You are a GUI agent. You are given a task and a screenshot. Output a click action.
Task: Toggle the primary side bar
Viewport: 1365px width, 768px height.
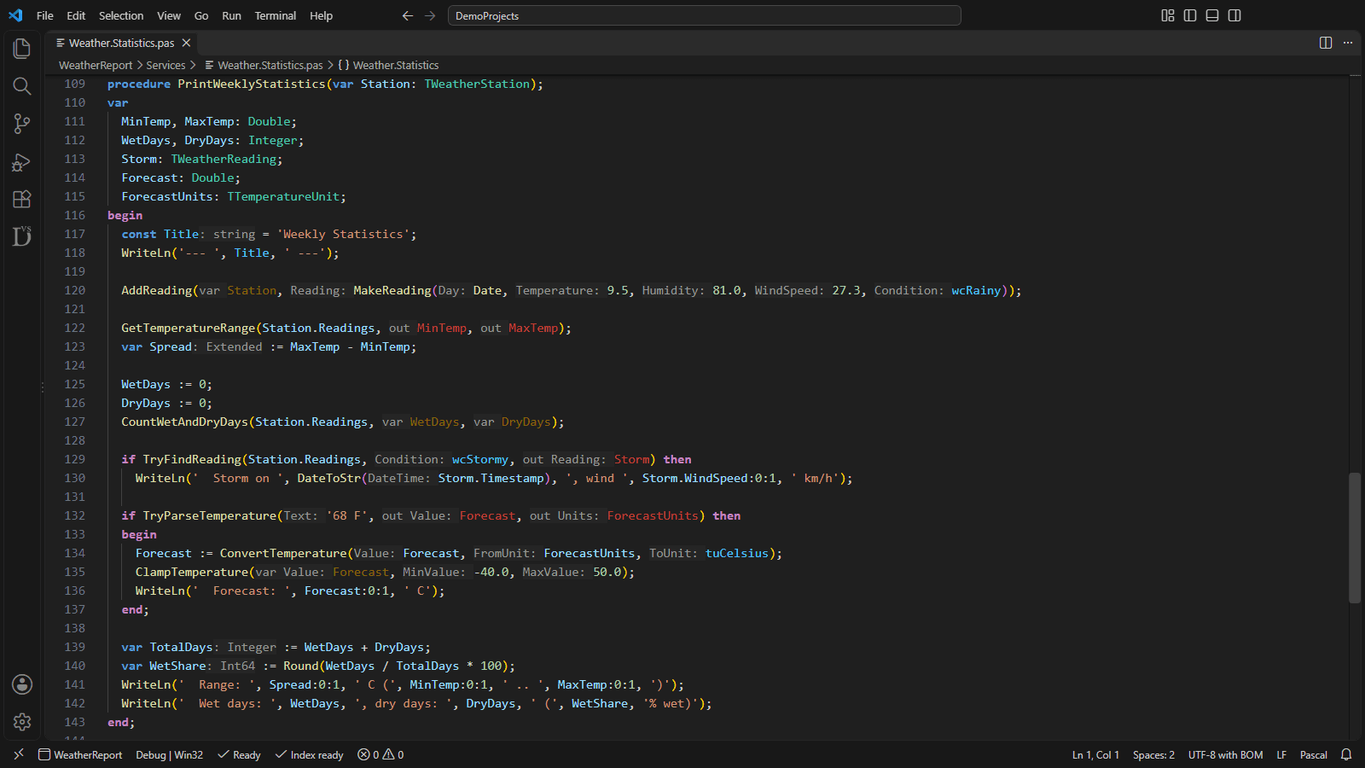click(x=1190, y=15)
